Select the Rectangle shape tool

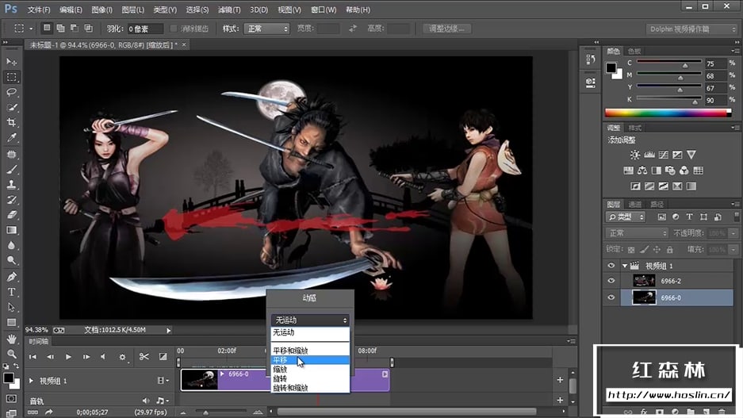[12, 323]
